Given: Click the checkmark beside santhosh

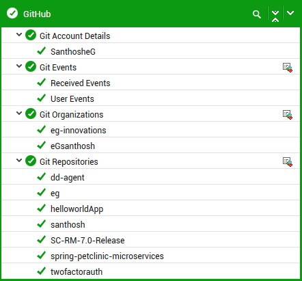Looking at the screenshot, I should (x=42, y=224).
